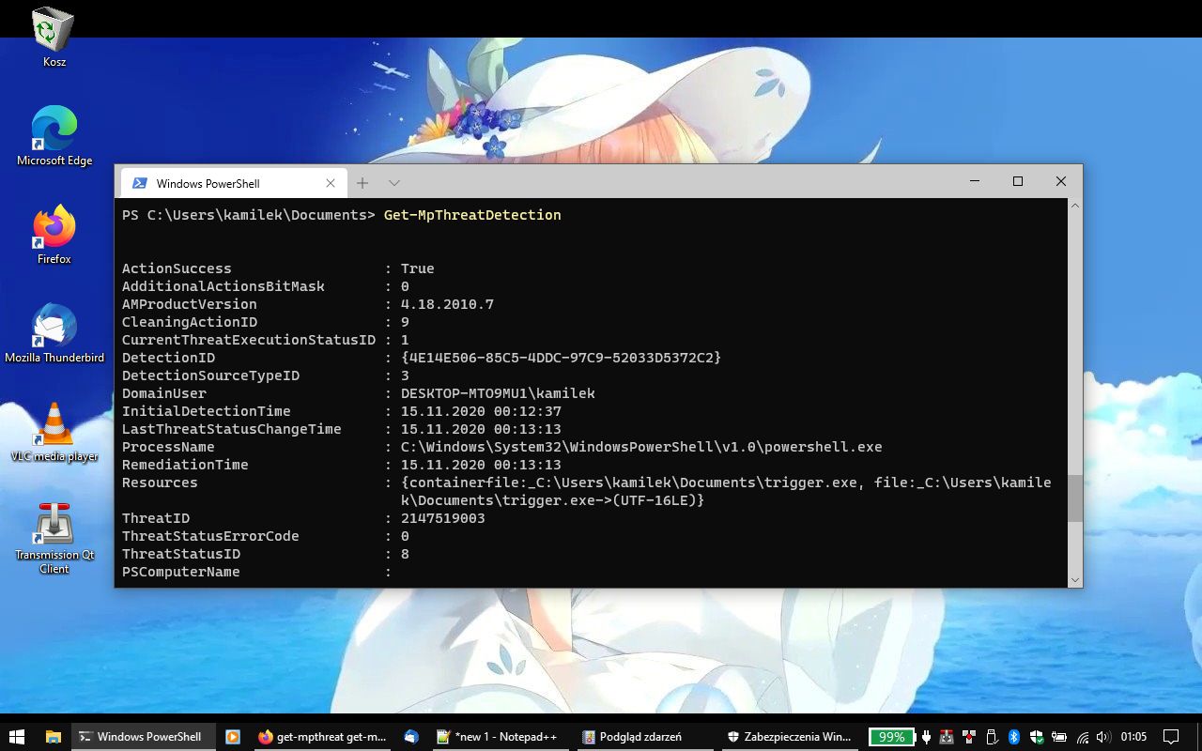Open the Bluetooth tray icon
The image size is (1202, 751).
(1014, 737)
